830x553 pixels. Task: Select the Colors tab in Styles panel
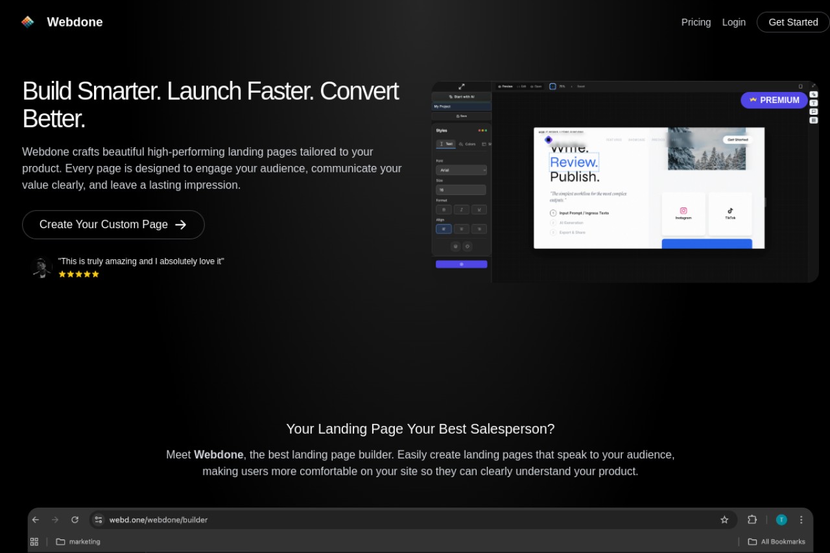(467, 144)
